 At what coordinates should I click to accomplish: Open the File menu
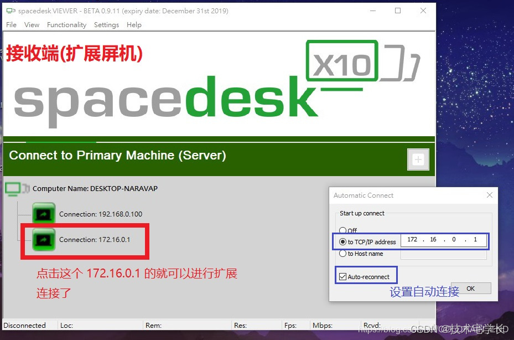click(x=11, y=25)
